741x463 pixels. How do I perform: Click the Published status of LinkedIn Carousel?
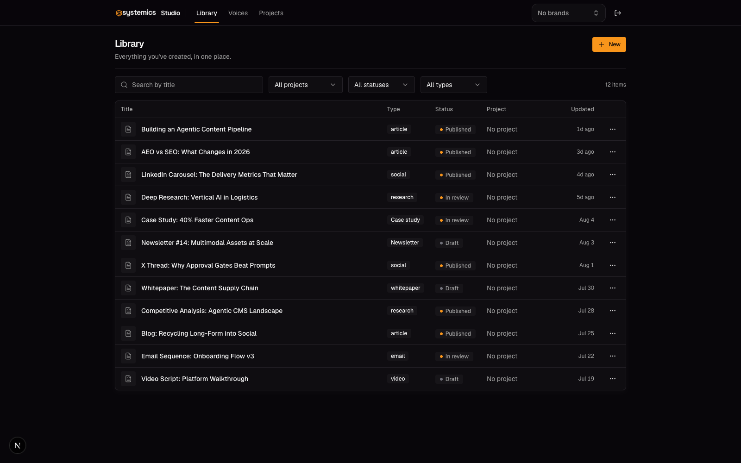click(x=455, y=175)
